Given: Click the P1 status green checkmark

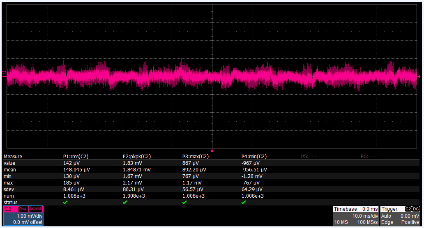Looking at the screenshot, I should click(x=65, y=202).
